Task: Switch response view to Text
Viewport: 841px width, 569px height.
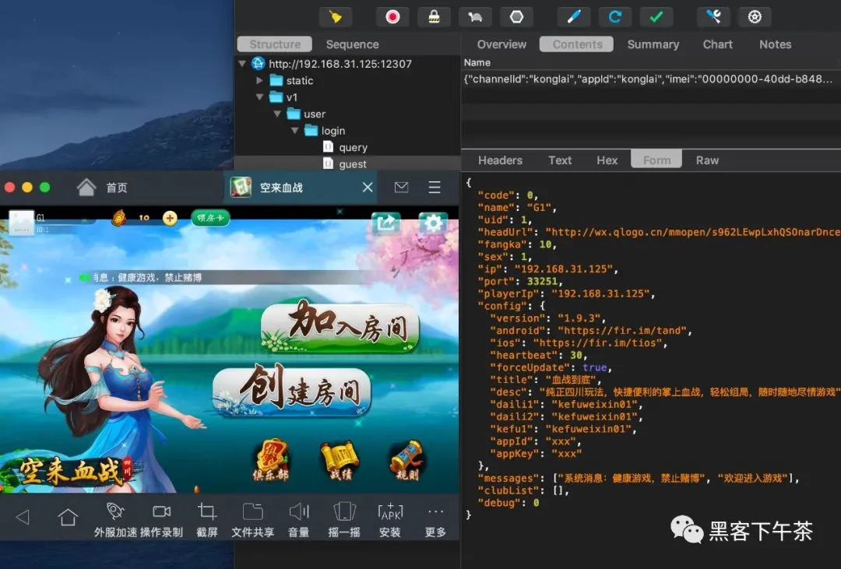Action: [x=560, y=160]
